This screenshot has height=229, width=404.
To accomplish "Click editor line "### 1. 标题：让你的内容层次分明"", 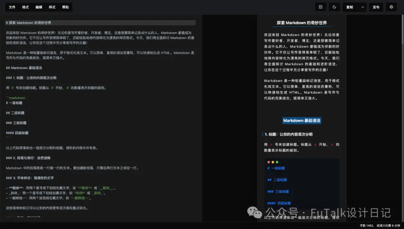I will pyautogui.click(x=31, y=78).
